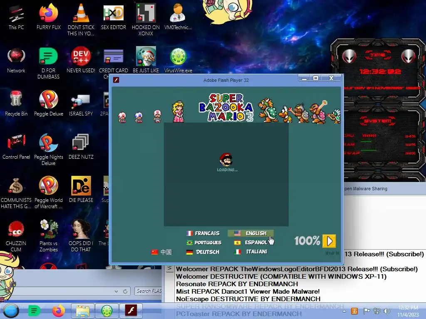The image size is (426, 319).
Task: Select the Resonate REPACK BY ENDERMANCH entry
Action: tap(237, 284)
